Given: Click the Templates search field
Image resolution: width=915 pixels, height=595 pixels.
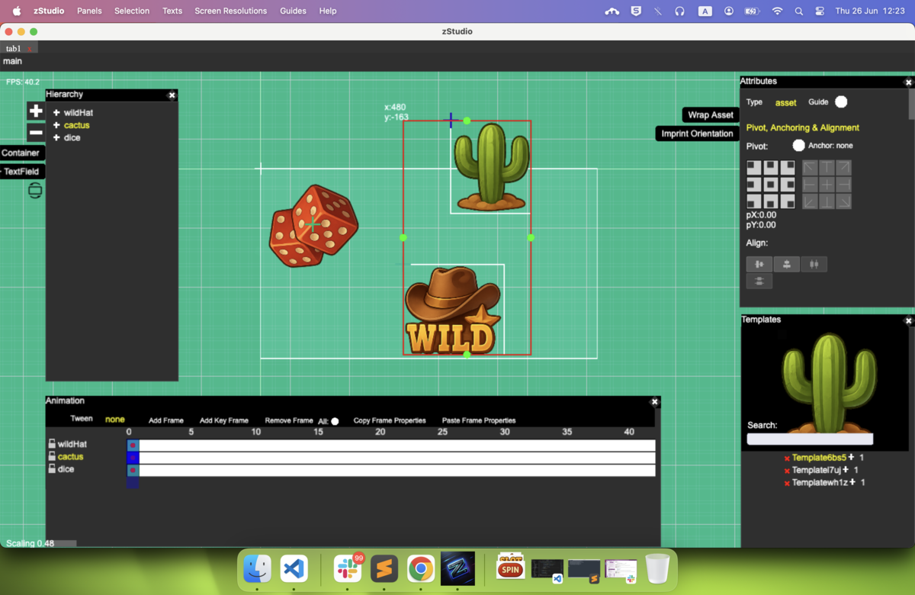Looking at the screenshot, I should pyautogui.click(x=810, y=439).
